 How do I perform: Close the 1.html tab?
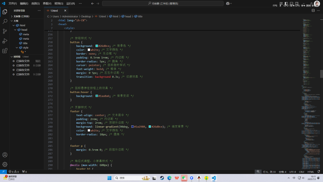(65, 11)
